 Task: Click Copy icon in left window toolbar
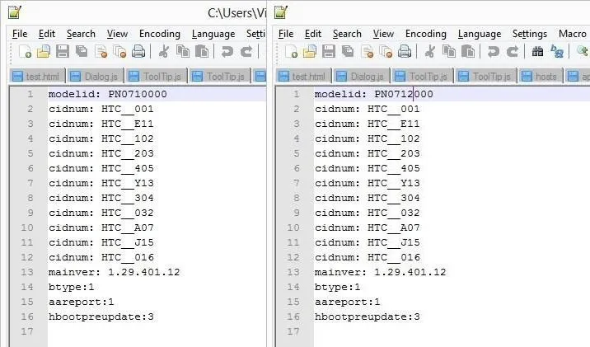(183, 51)
